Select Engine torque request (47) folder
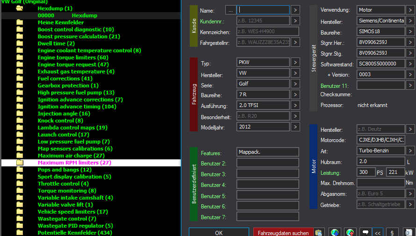The image size is (416, 236). pos(73,64)
